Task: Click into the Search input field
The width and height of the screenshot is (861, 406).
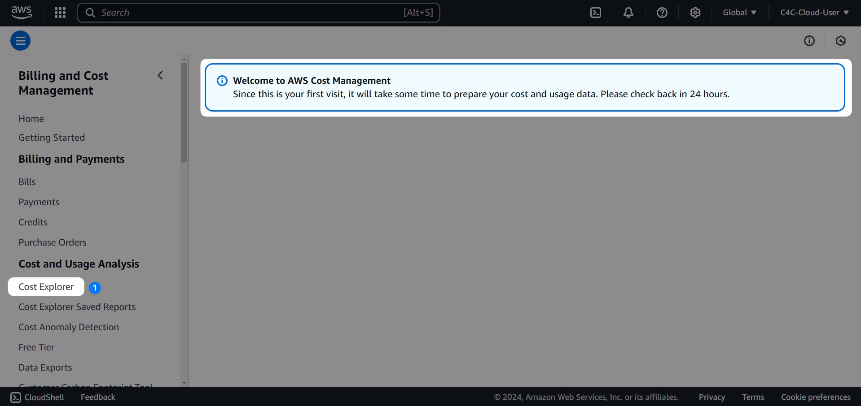Action: point(259,13)
